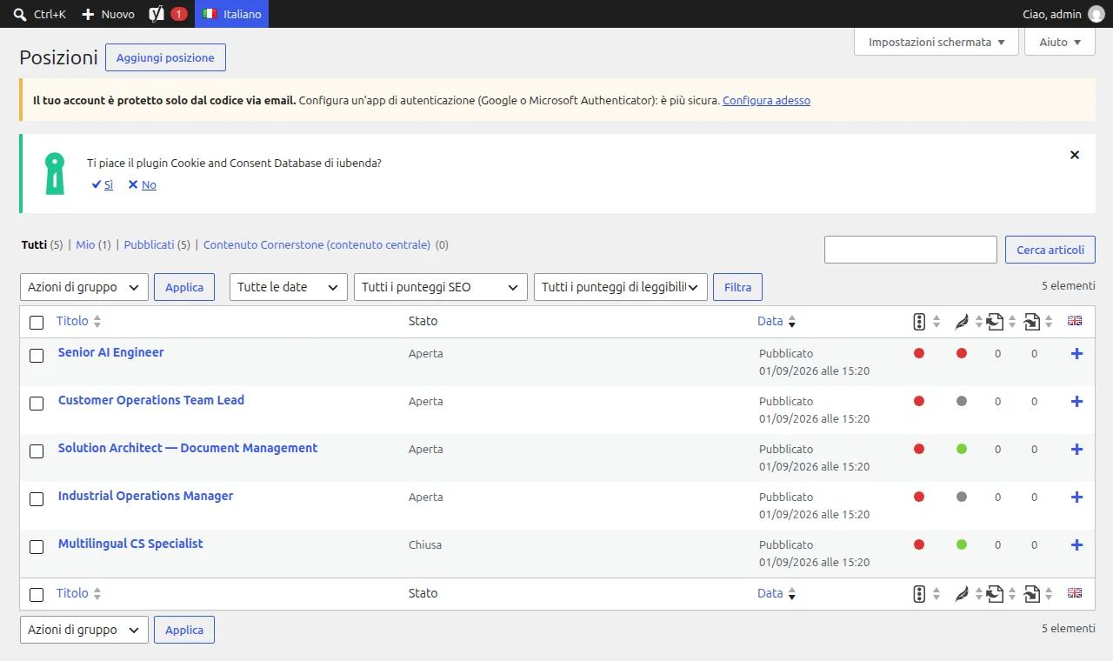
Task: Open the Ctrl+K search icon
Action: point(20,14)
